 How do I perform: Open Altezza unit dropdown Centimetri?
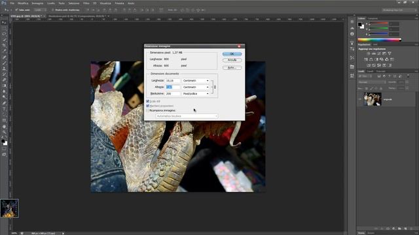[196, 87]
